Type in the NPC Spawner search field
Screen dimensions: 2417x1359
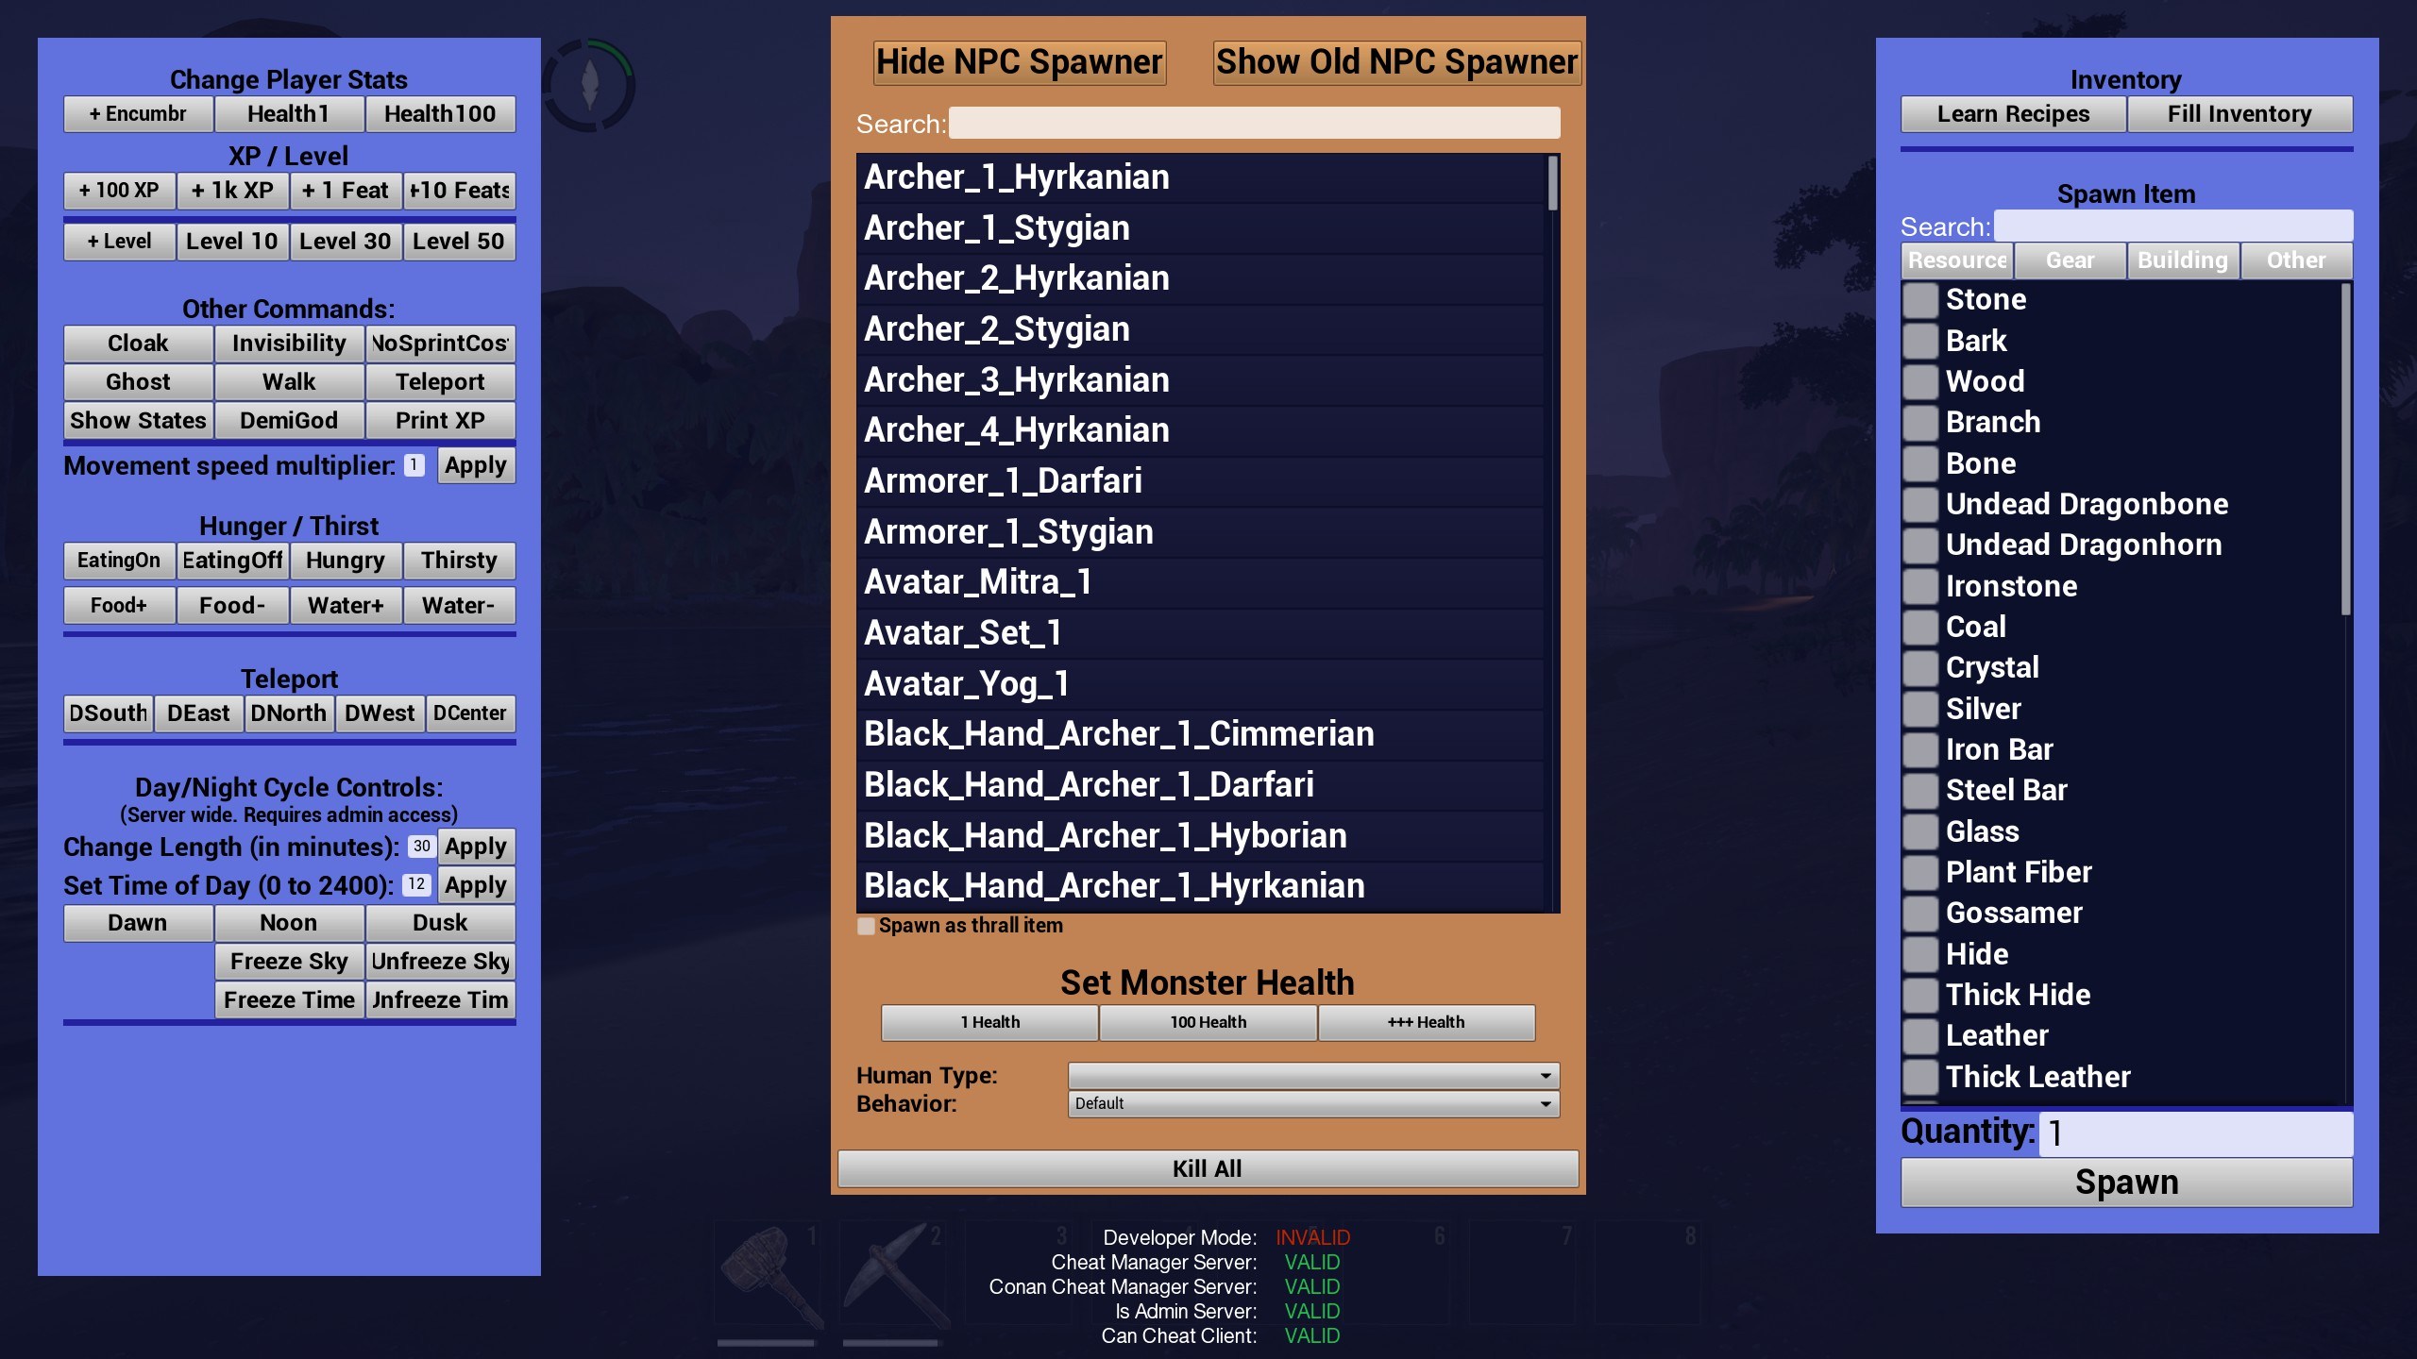(1255, 125)
